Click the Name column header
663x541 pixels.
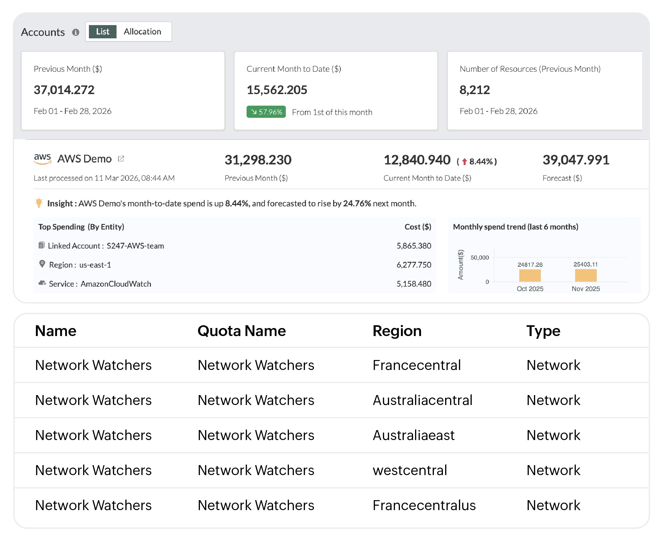click(56, 331)
